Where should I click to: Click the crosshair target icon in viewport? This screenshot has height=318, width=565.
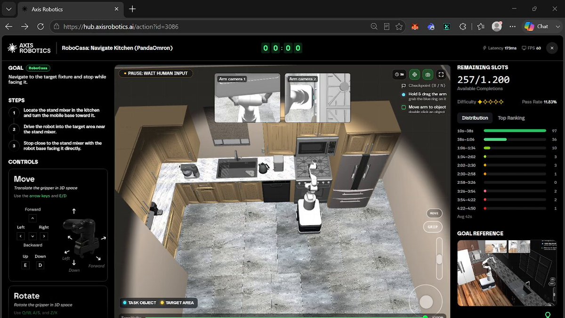pos(414,74)
